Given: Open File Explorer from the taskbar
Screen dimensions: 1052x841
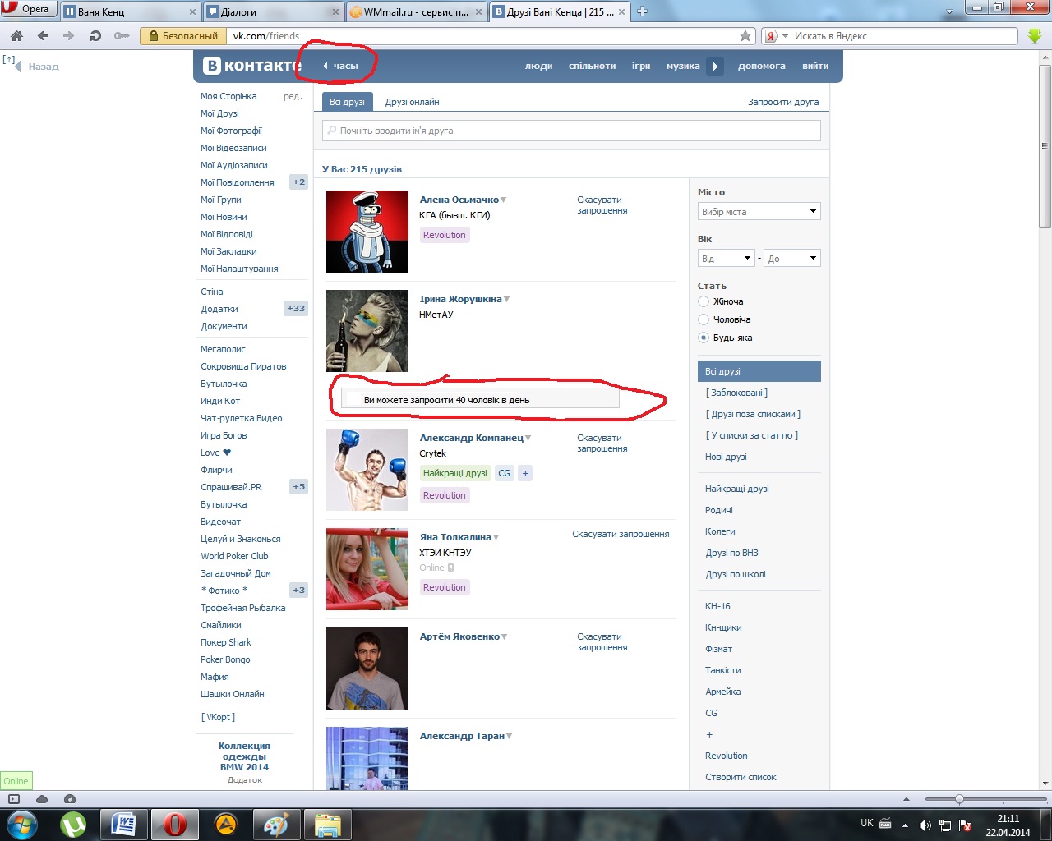Looking at the screenshot, I should coord(327,825).
